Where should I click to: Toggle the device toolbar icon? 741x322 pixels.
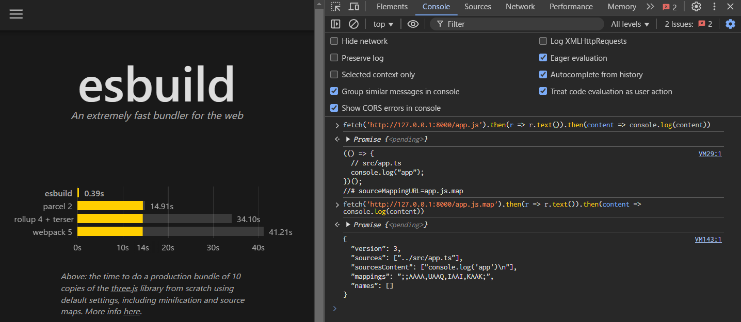coord(354,7)
